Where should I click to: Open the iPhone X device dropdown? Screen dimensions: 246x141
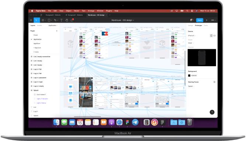click(192, 36)
